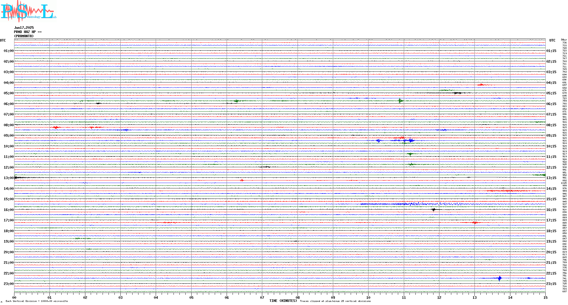The width and height of the screenshot is (568, 305).
Task: Click the 09:15 label on right side
Action: click(551, 136)
